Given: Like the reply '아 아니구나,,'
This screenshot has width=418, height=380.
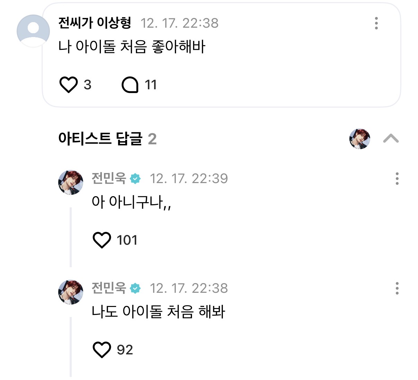Looking at the screenshot, I should coord(102,240).
